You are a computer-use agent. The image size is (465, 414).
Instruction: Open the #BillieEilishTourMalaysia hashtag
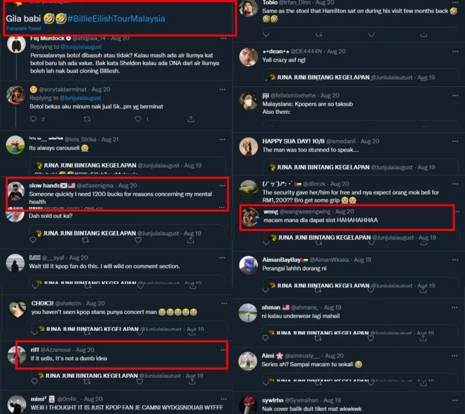point(116,19)
